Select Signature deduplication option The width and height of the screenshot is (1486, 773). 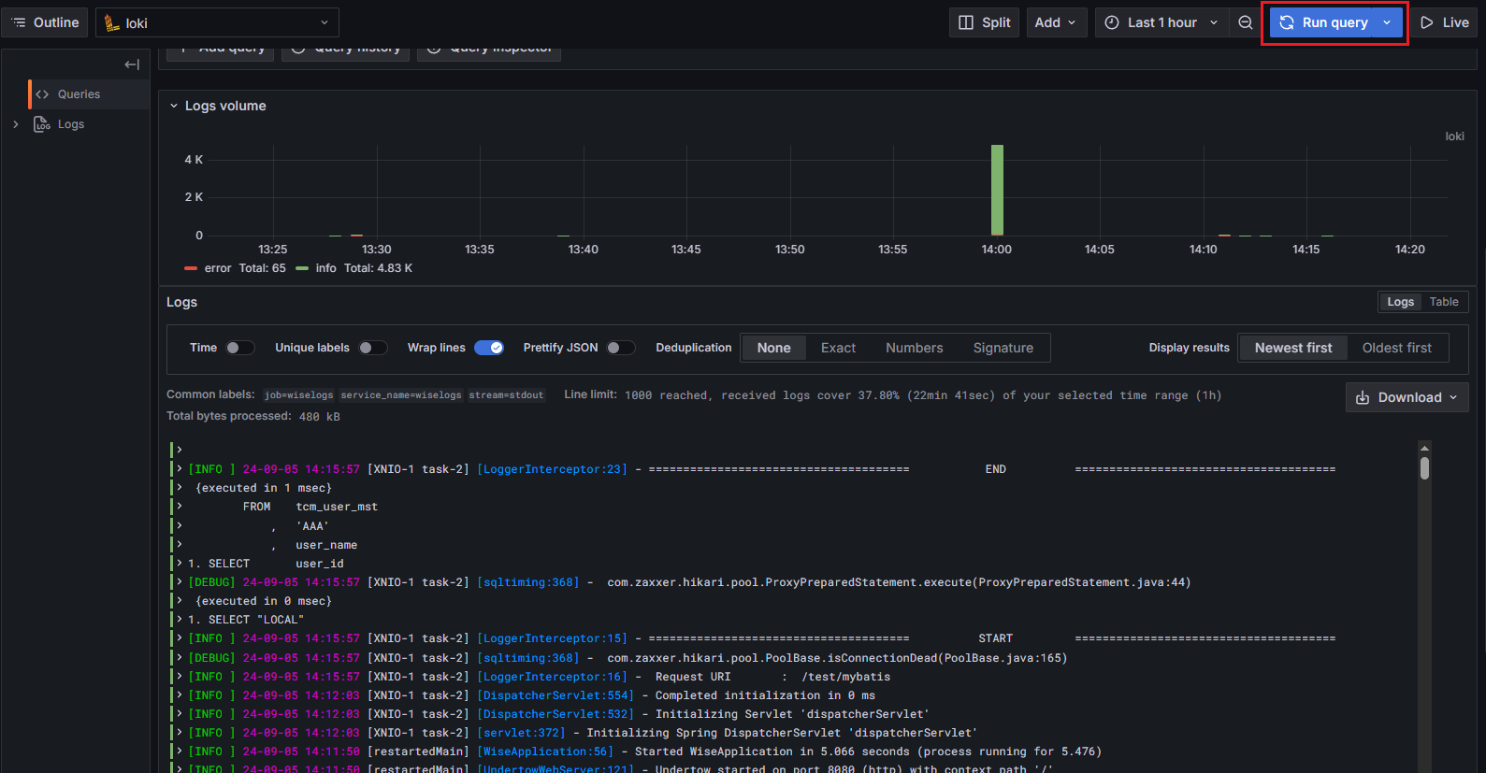click(x=1003, y=348)
